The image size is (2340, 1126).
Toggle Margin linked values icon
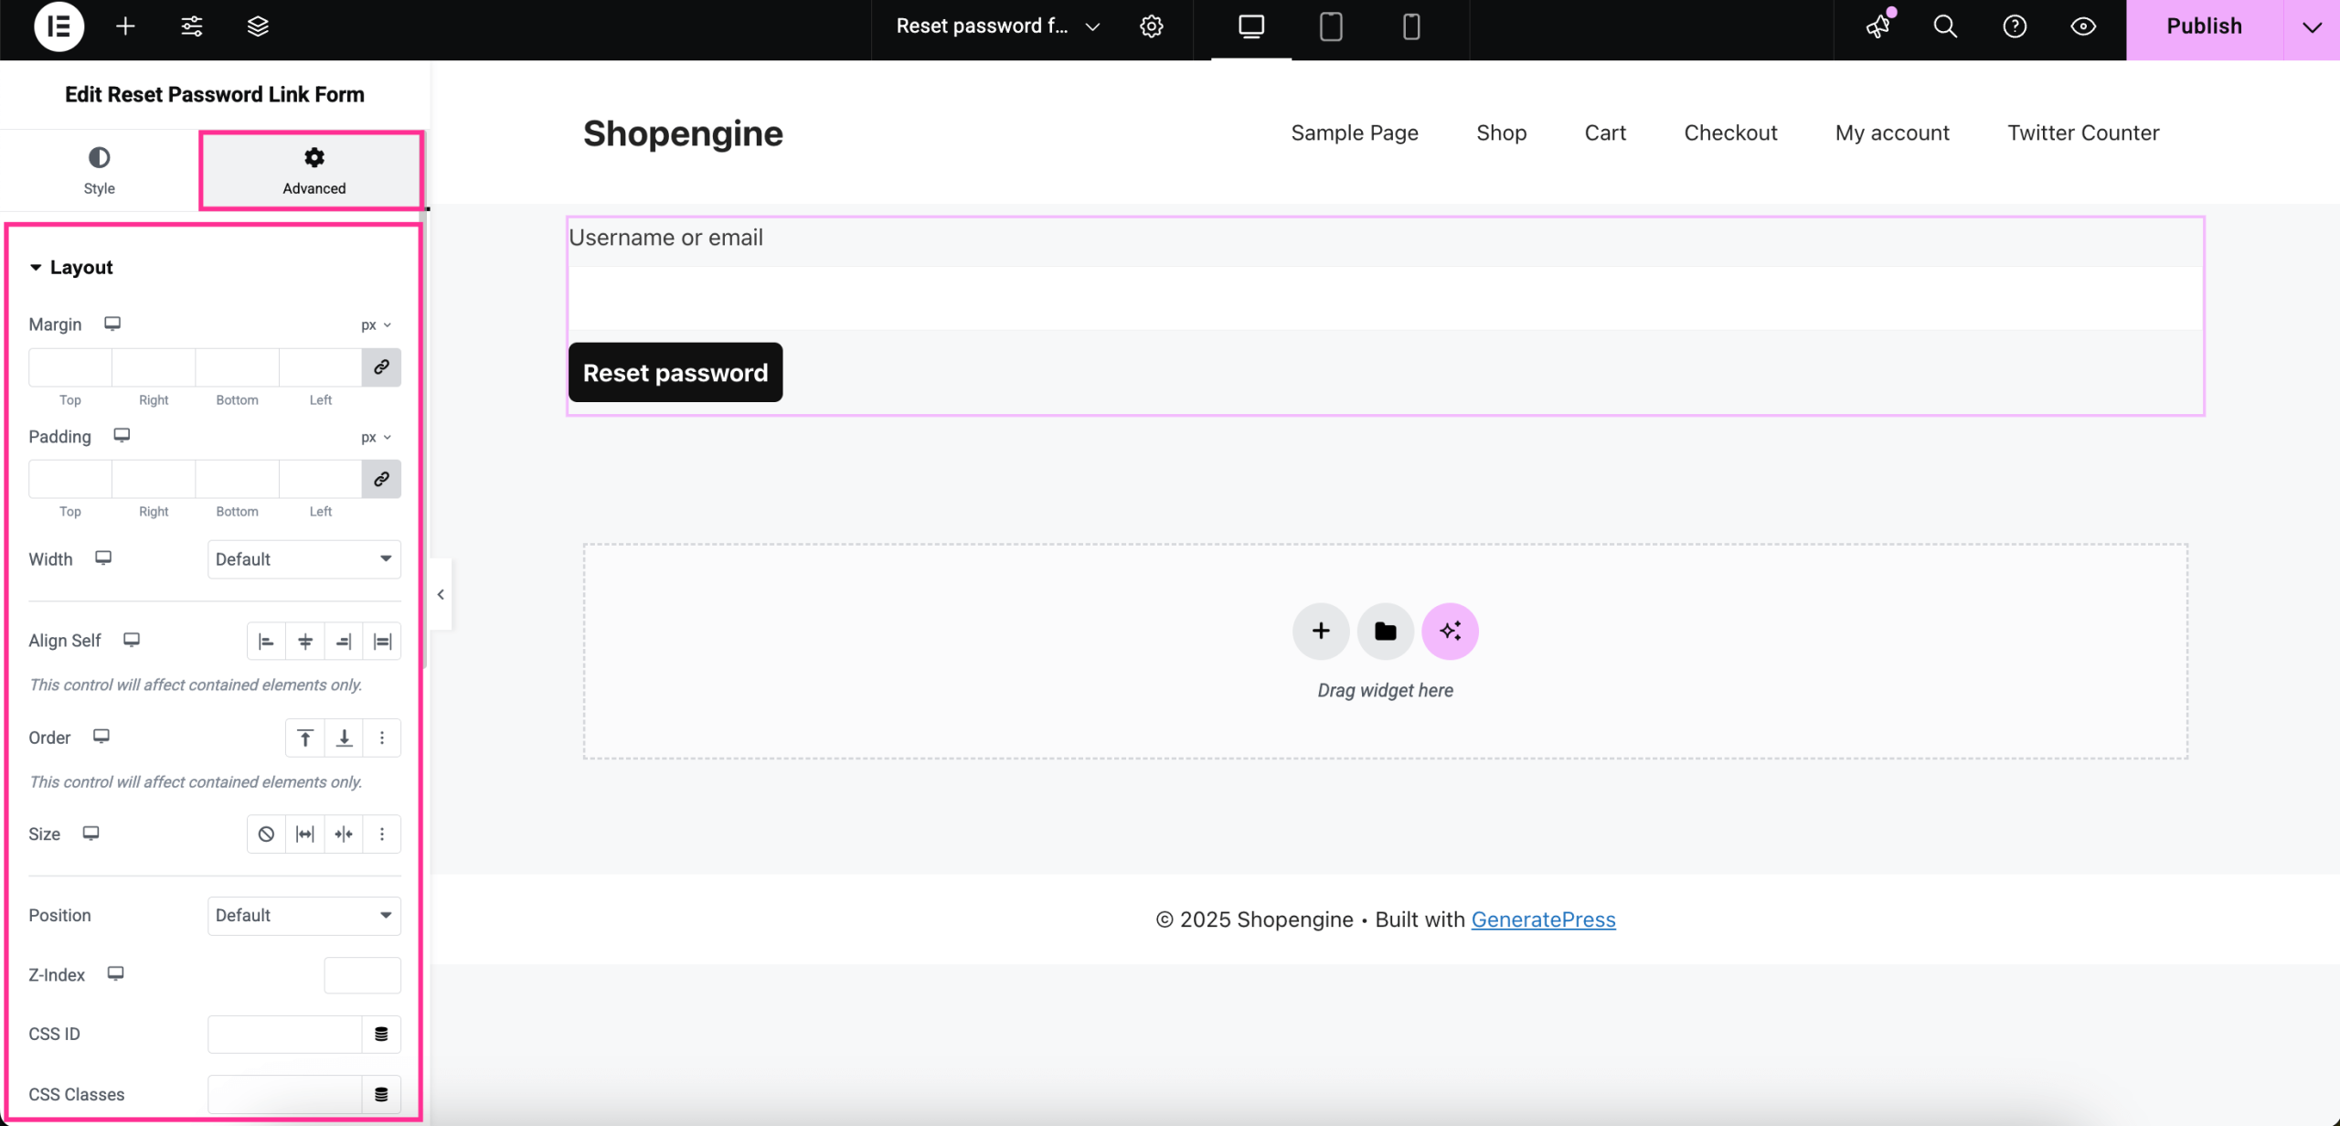click(x=381, y=366)
